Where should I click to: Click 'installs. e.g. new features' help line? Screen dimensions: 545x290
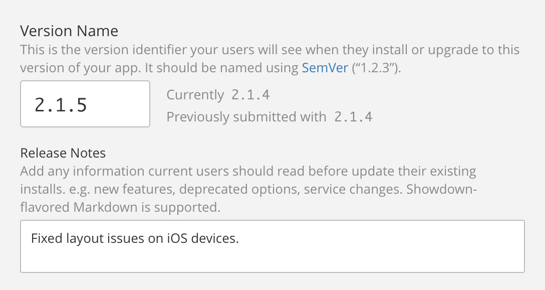pyautogui.click(x=97, y=189)
